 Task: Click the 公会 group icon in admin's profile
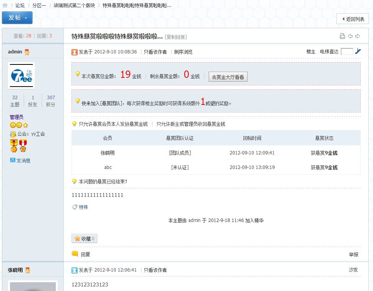click(13, 134)
